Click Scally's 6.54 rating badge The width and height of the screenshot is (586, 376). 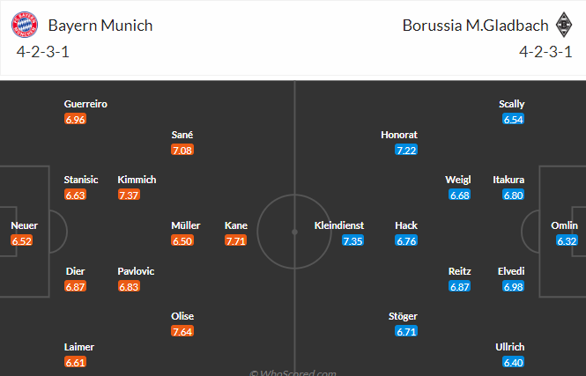pyautogui.click(x=514, y=120)
